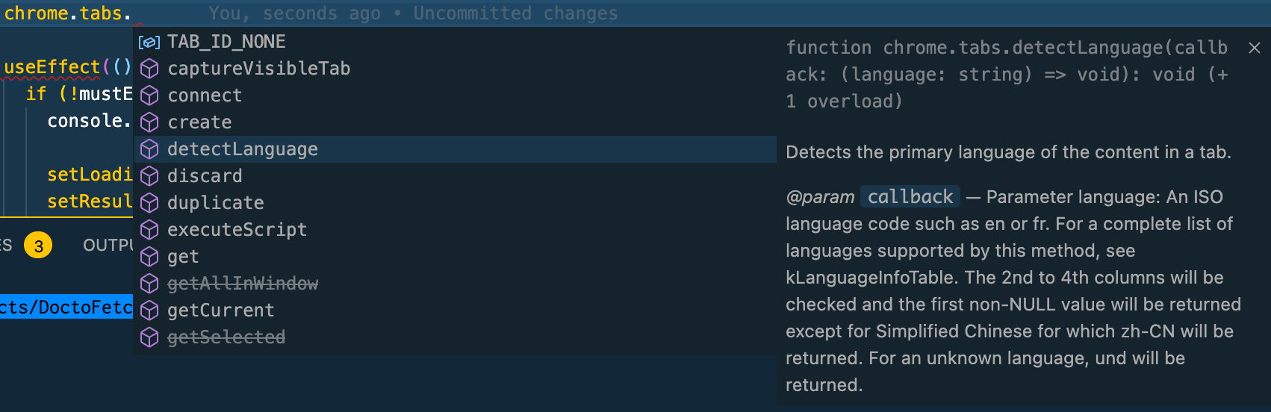Image resolution: width=1271 pixels, height=412 pixels.
Task: Click the method icon beside discard
Action: pos(149,176)
